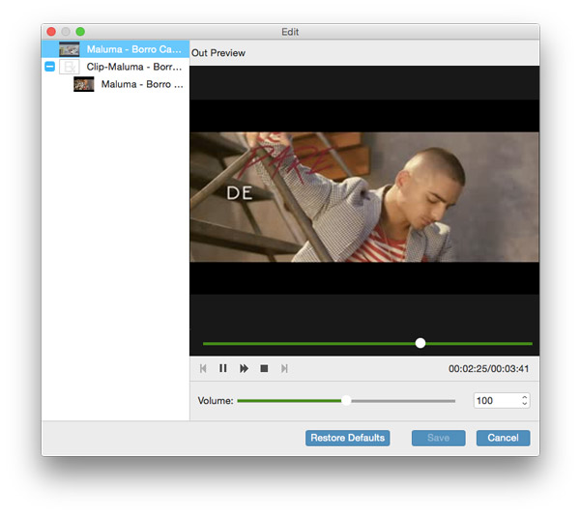580x514 pixels.
Task: Close the Edit window with red button
Action: tap(51, 32)
